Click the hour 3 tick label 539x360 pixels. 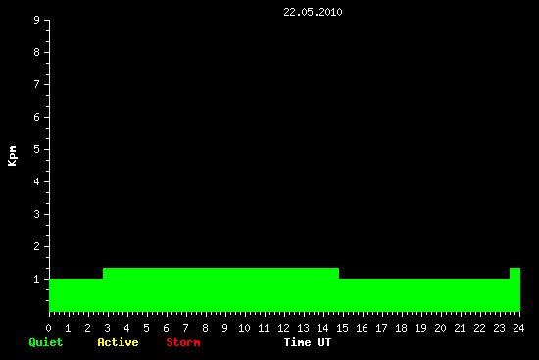click(x=107, y=328)
